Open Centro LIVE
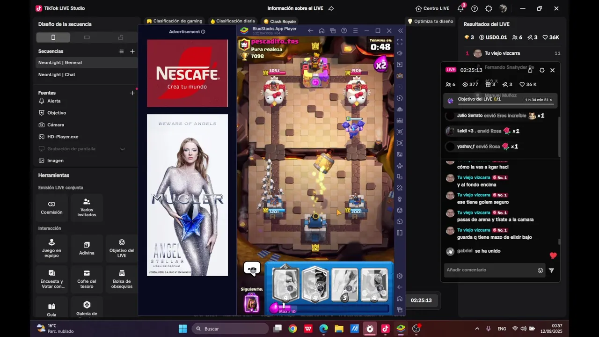The width and height of the screenshot is (599, 337). tap(432, 8)
